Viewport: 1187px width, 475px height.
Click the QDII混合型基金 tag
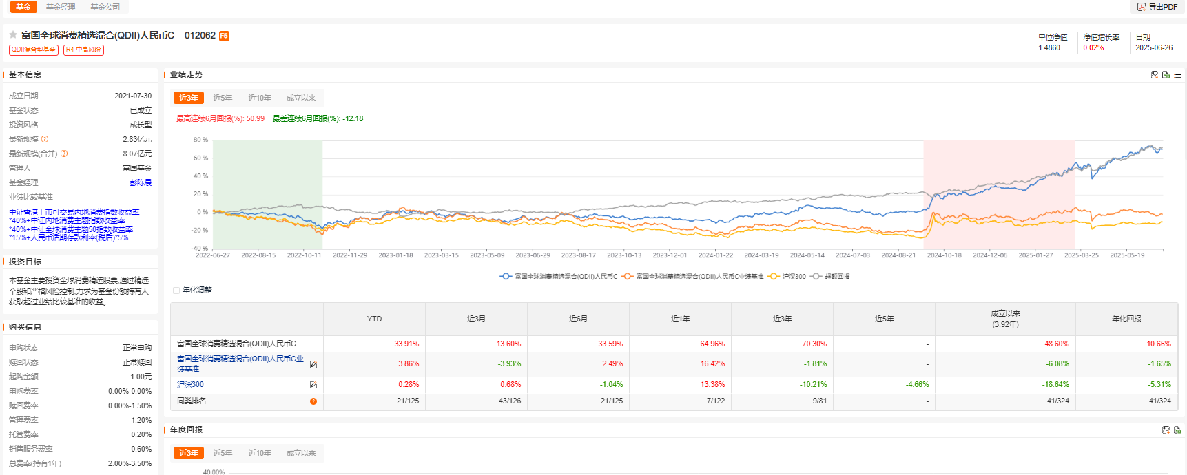(x=34, y=50)
